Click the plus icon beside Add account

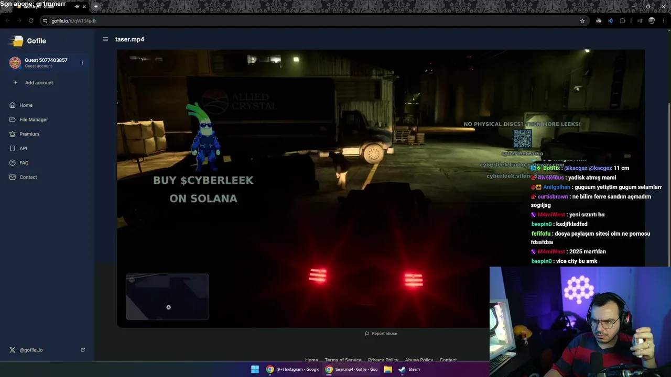15,83
